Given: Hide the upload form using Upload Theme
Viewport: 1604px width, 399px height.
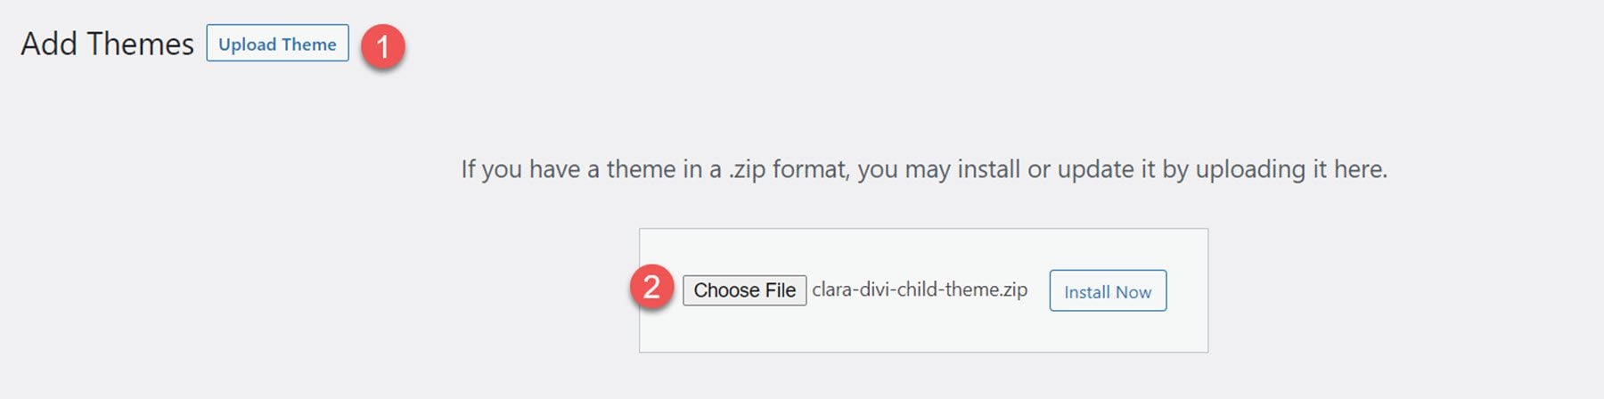Looking at the screenshot, I should (277, 44).
